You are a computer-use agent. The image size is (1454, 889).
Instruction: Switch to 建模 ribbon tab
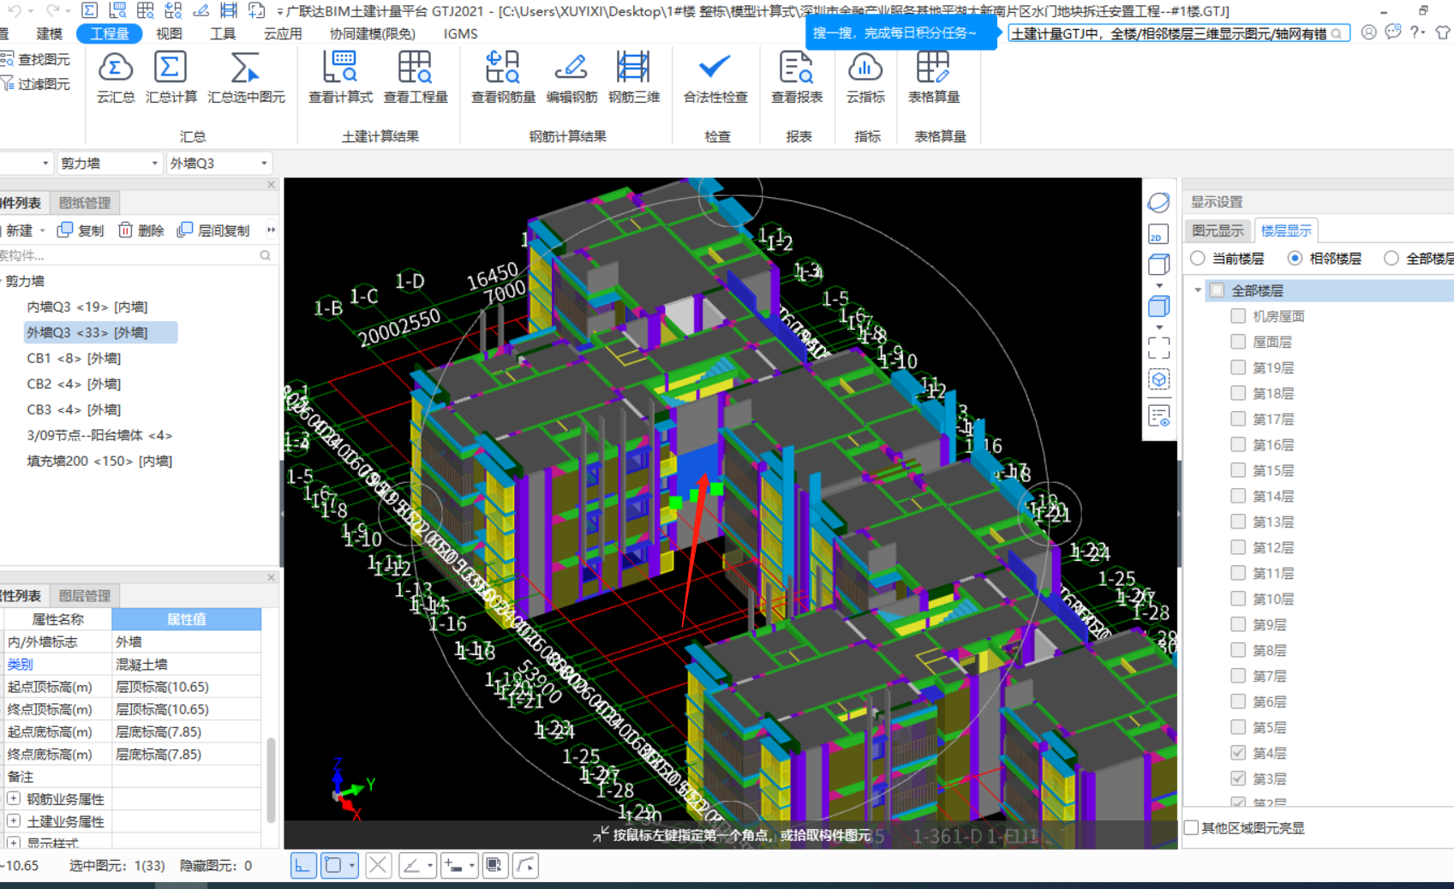click(x=50, y=33)
